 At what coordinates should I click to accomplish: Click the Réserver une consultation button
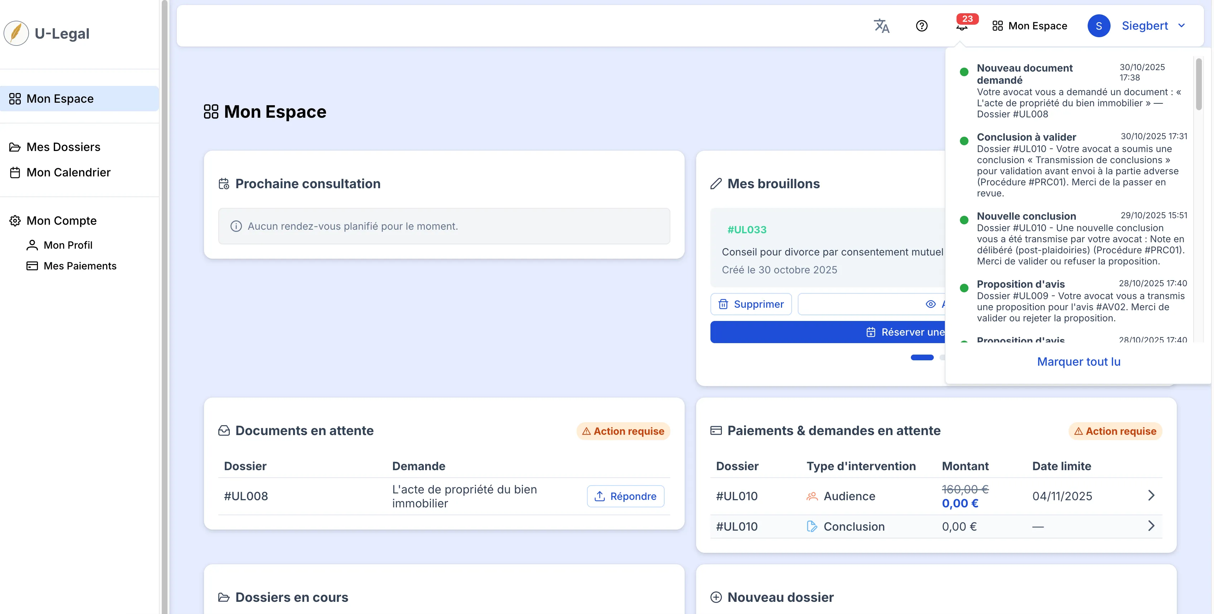(828, 332)
